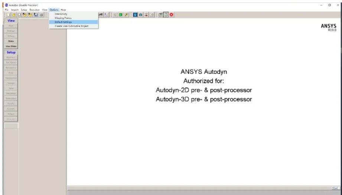Click the New model toolbar icon
The width and height of the screenshot is (342, 195).
pyautogui.click(x=8, y=15)
